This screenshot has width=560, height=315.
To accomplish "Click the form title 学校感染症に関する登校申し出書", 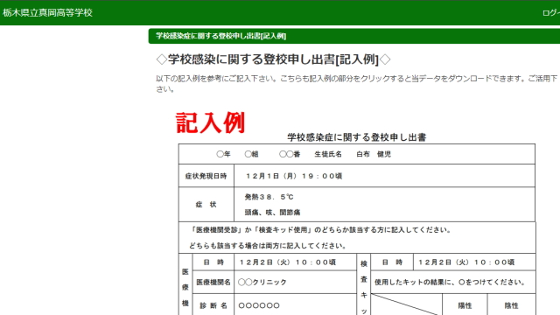I will click(x=356, y=137).
